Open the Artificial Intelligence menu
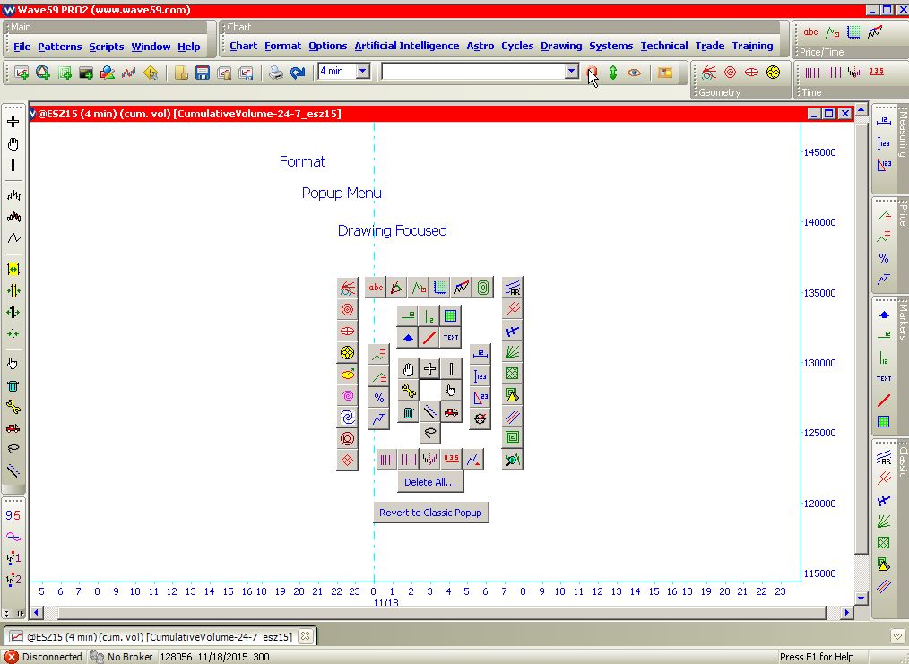 click(x=406, y=46)
